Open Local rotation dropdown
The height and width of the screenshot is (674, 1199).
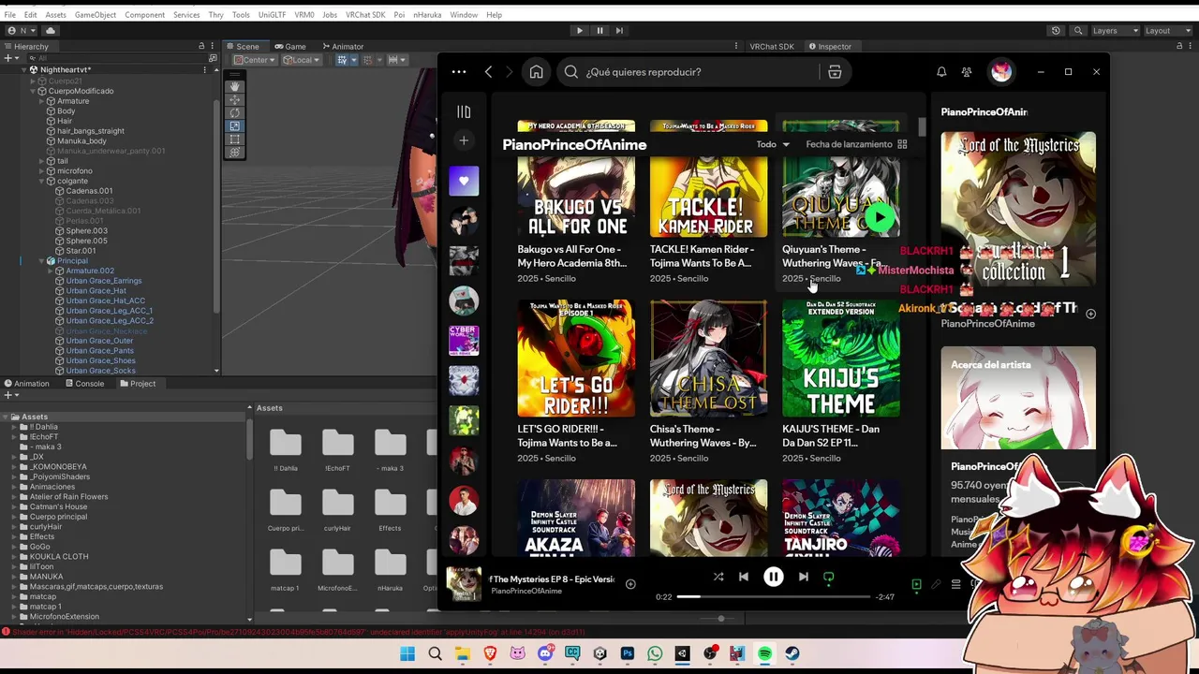[x=301, y=60]
